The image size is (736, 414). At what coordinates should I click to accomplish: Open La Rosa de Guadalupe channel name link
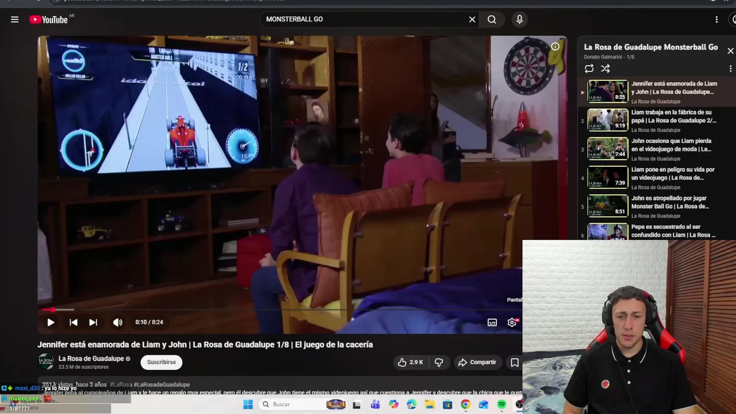point(91,358)
